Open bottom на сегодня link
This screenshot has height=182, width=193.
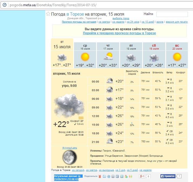[78, 170]
